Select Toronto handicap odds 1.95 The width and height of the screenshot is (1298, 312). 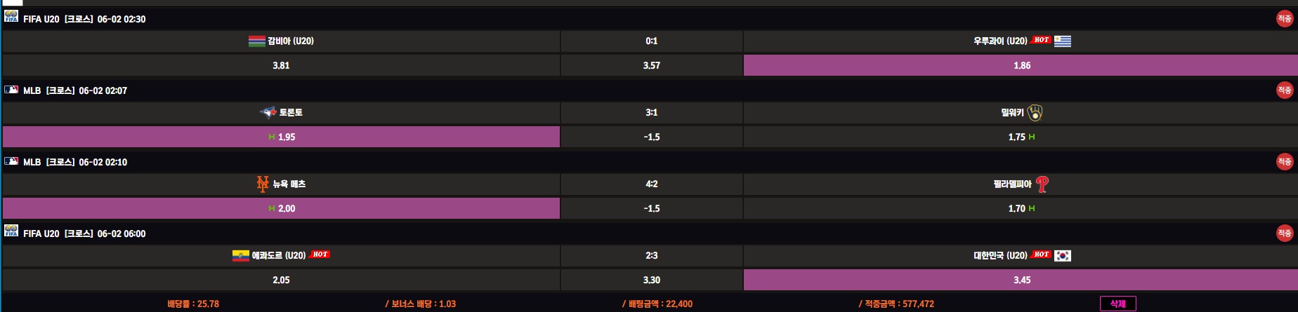[282, 137]
